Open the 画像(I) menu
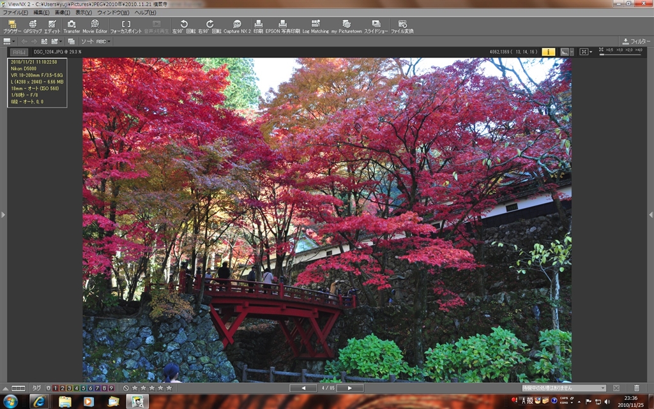 pos(62,13)
